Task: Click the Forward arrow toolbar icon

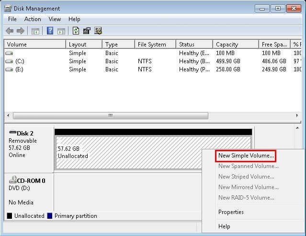Action: click(x=21, y=31)
